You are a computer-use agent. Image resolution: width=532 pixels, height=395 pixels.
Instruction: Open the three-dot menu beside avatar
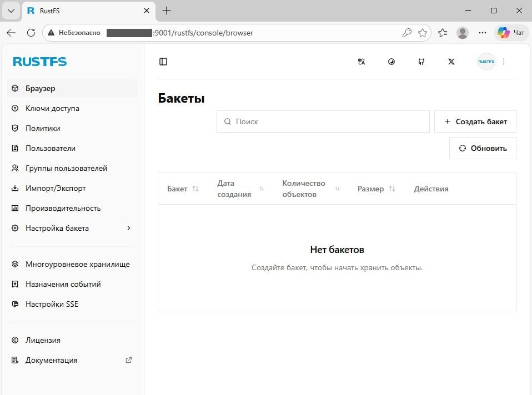pyautogui.click(x=504, y=62)
